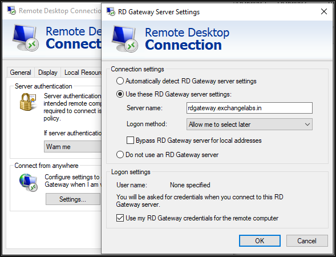Uncheck Use my RD Gateway credentials for remote computer
This screenshot has width=336, height=257.
(120, 218)
